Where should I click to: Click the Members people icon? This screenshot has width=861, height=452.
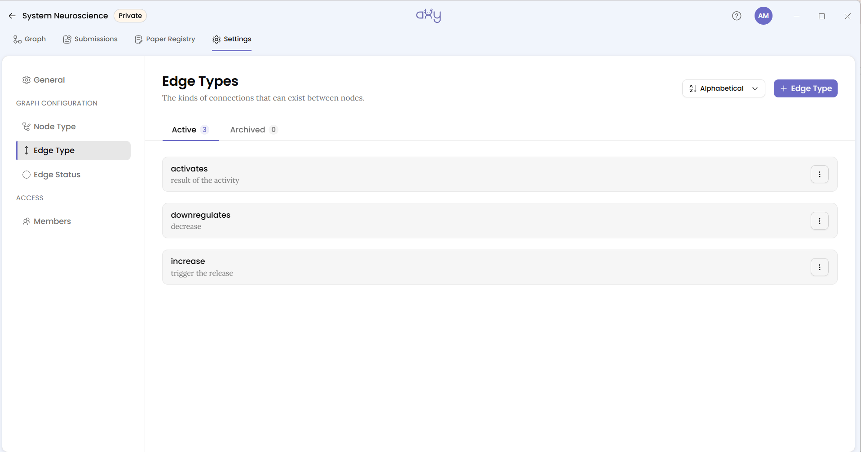26,221
